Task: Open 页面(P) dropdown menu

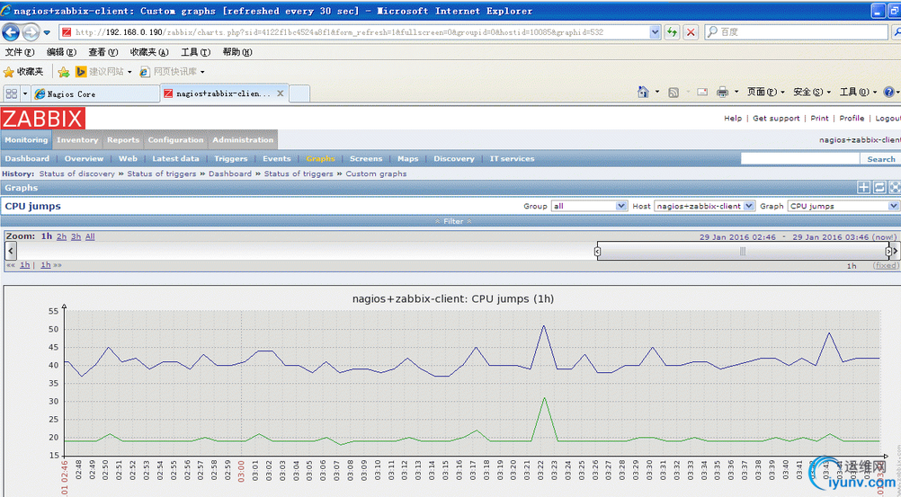Action: coord(765,92)
